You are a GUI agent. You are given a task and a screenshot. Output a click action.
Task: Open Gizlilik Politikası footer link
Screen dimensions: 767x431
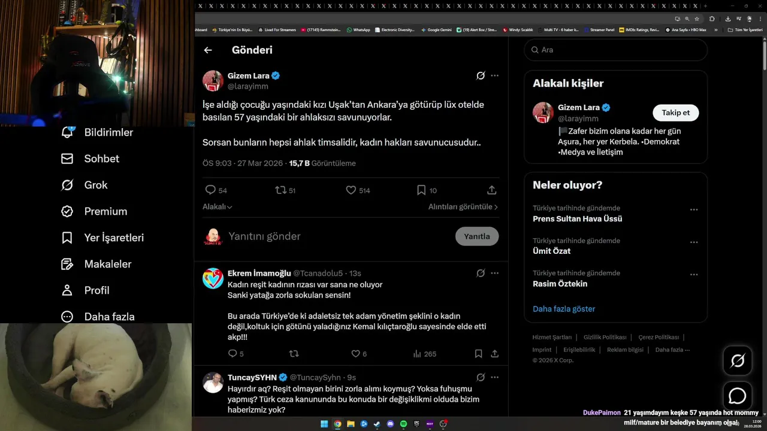pos(605,337)
